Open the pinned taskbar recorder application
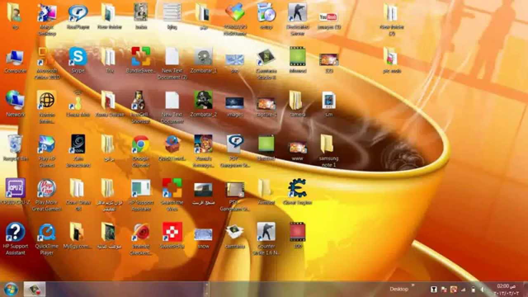 [35, 289]
